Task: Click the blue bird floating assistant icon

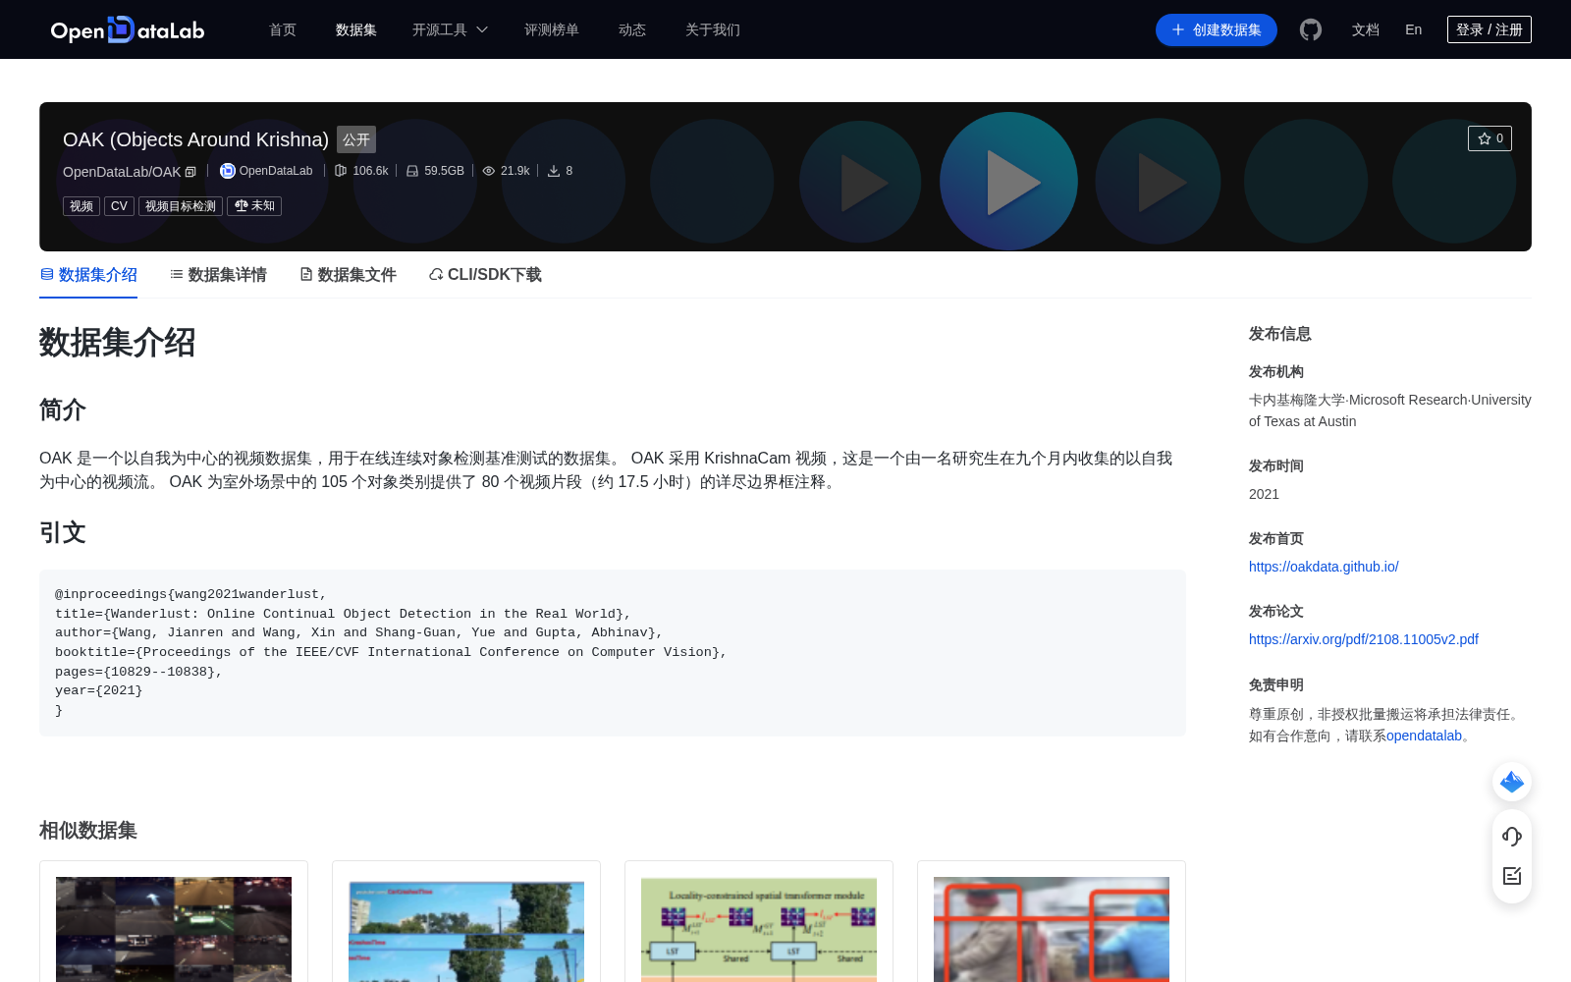Action: click(1512, 782)
